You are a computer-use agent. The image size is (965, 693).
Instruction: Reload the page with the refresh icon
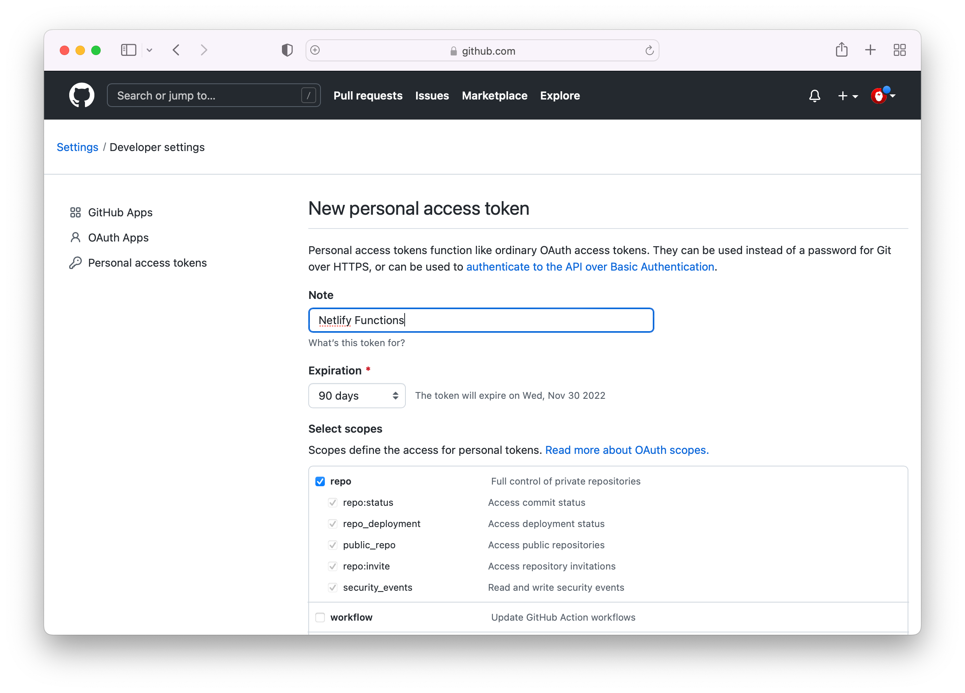click(x=649, y=51)
